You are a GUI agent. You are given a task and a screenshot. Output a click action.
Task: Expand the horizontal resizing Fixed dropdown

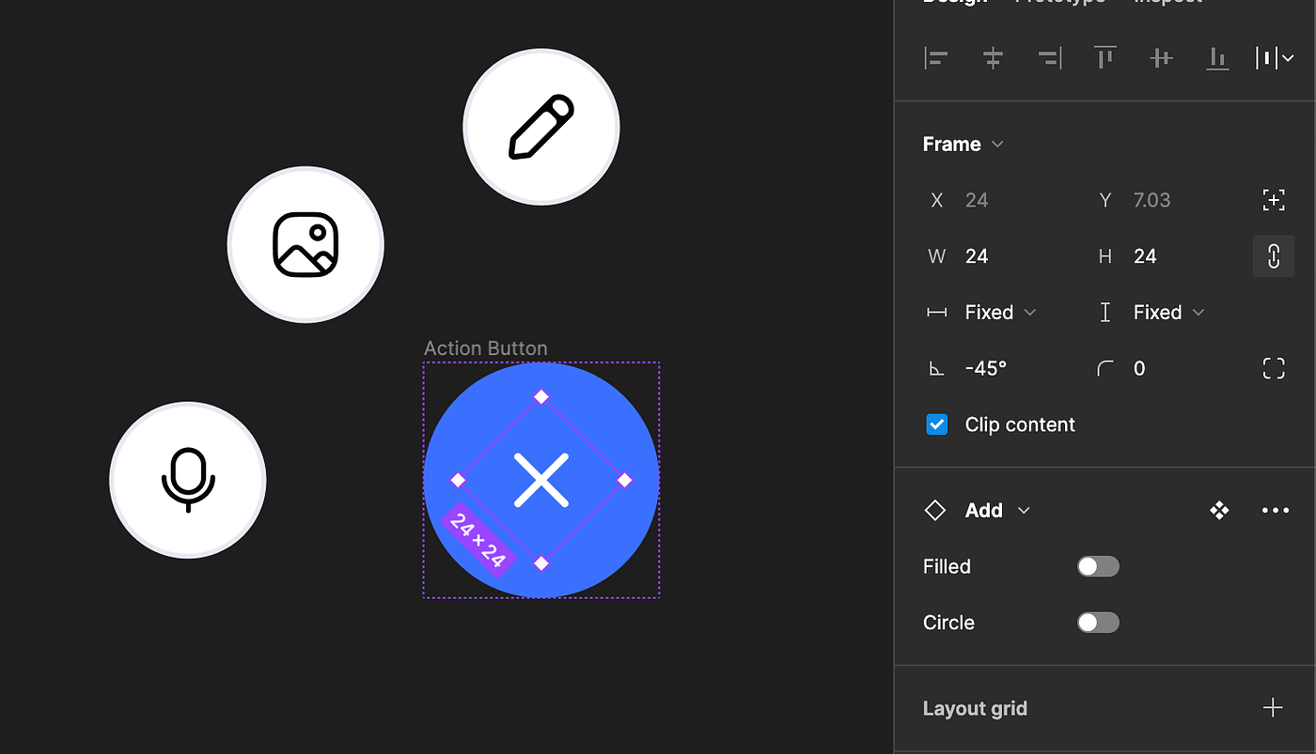pyautogui.click(x=997, y=312)
